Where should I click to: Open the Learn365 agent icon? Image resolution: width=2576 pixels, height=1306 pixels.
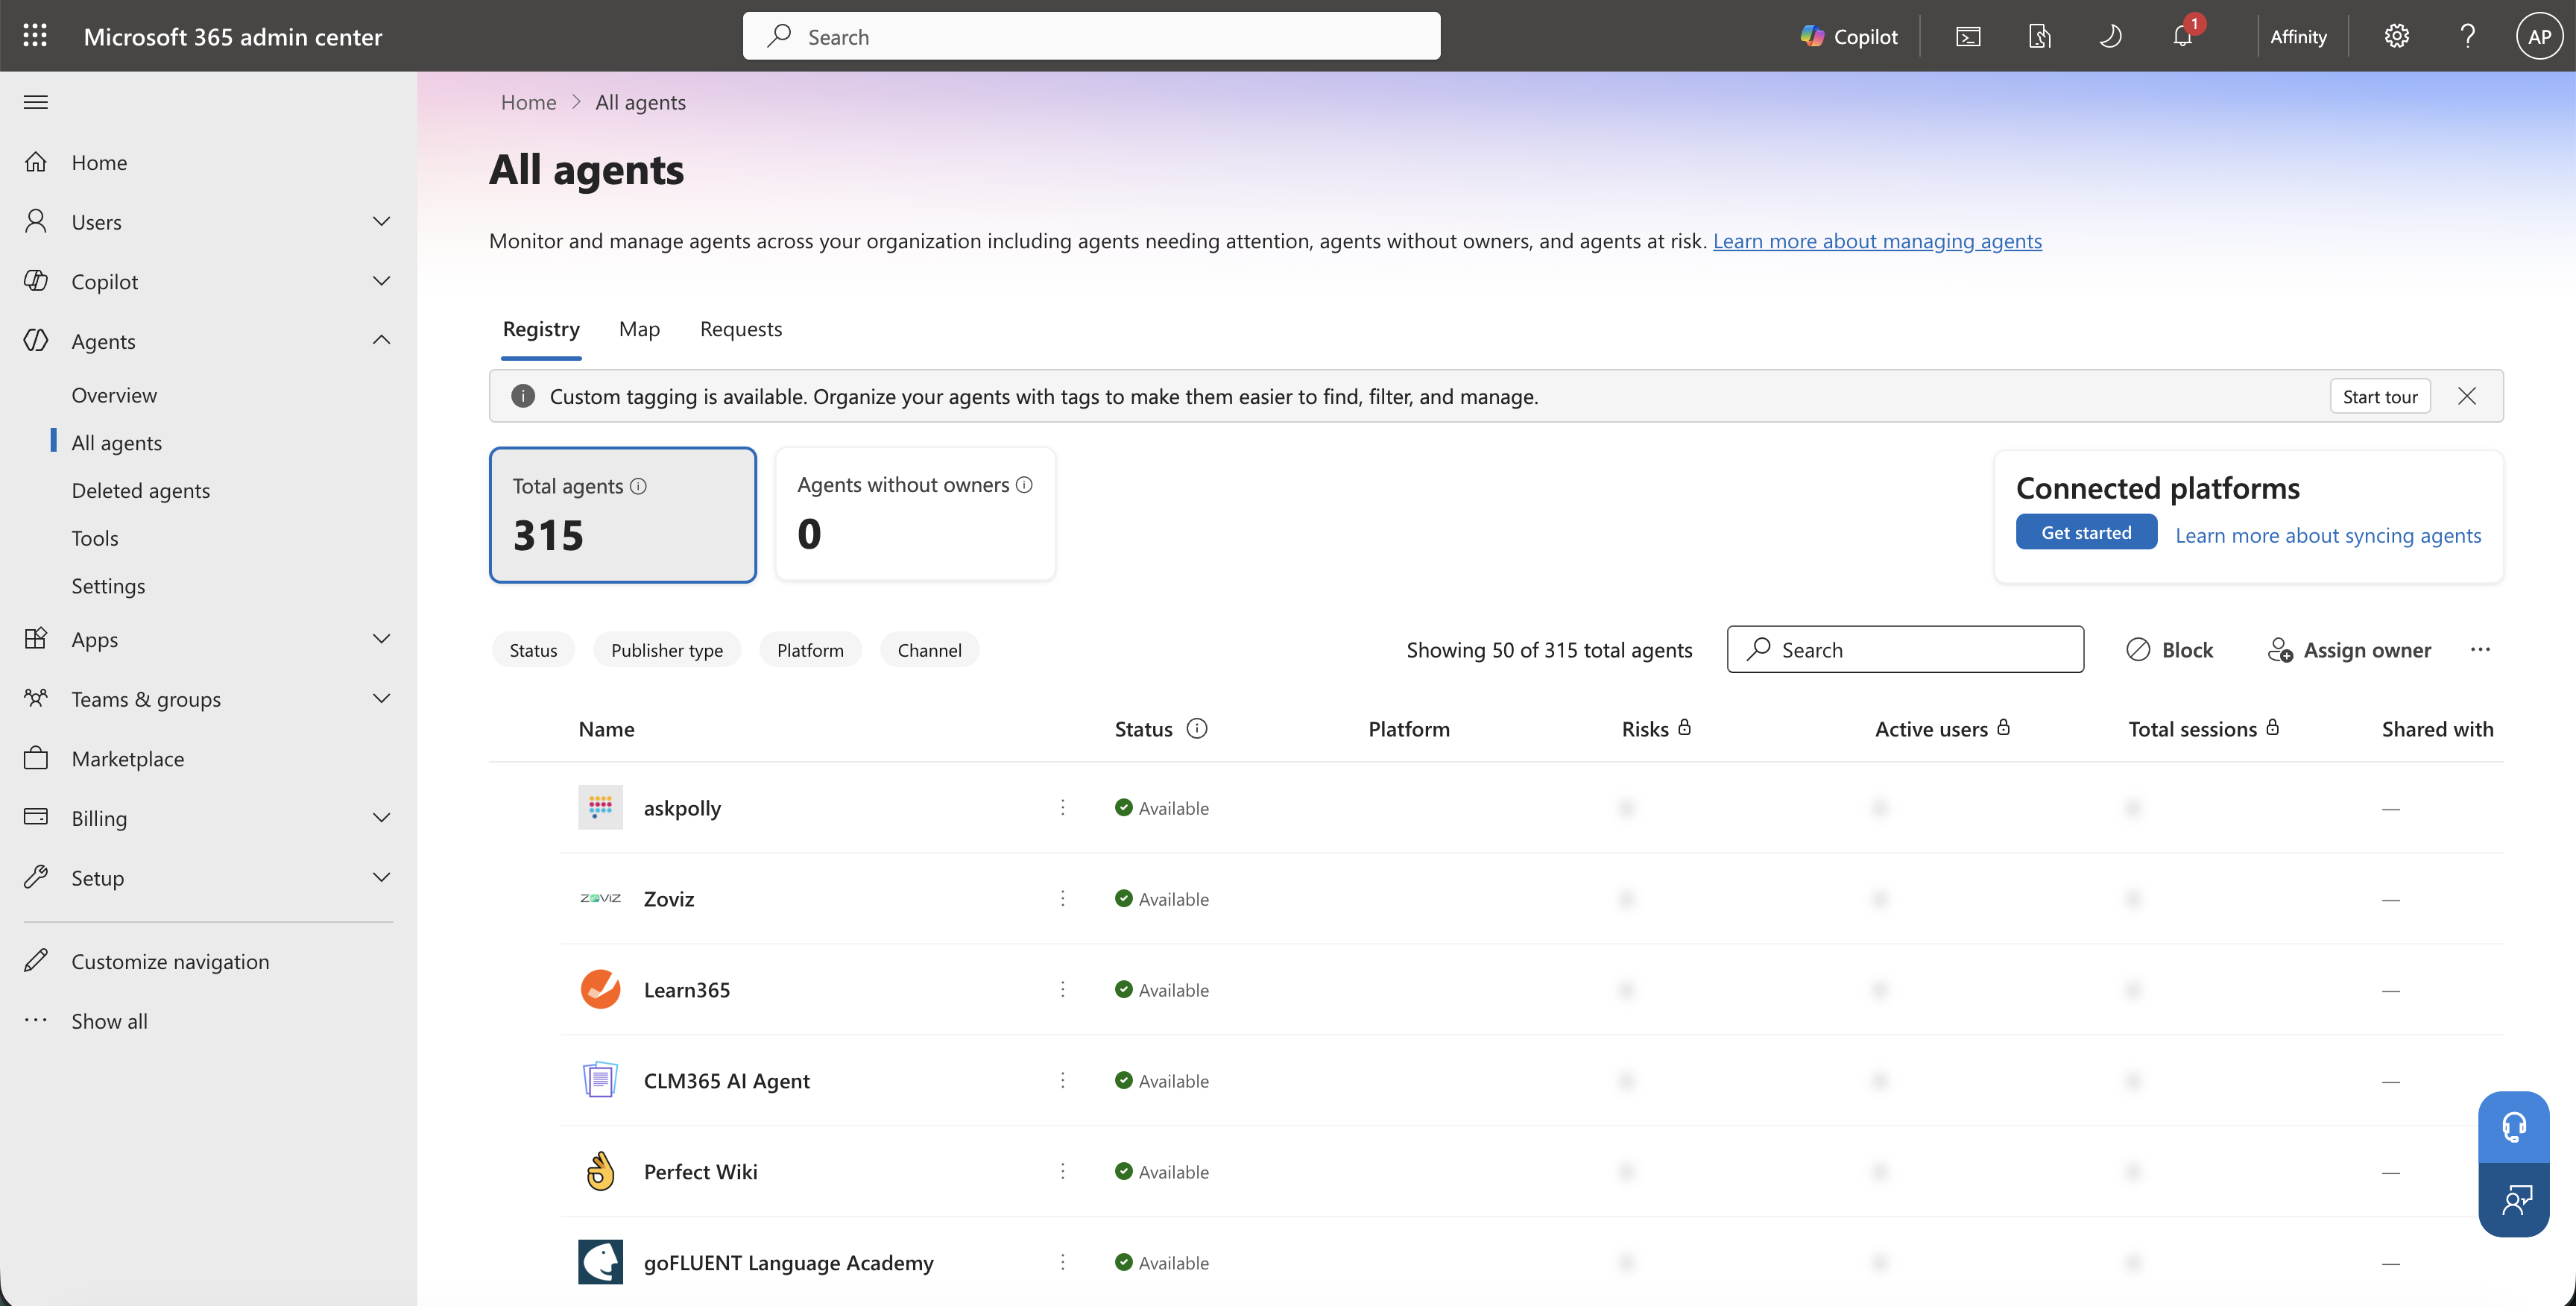600,989
